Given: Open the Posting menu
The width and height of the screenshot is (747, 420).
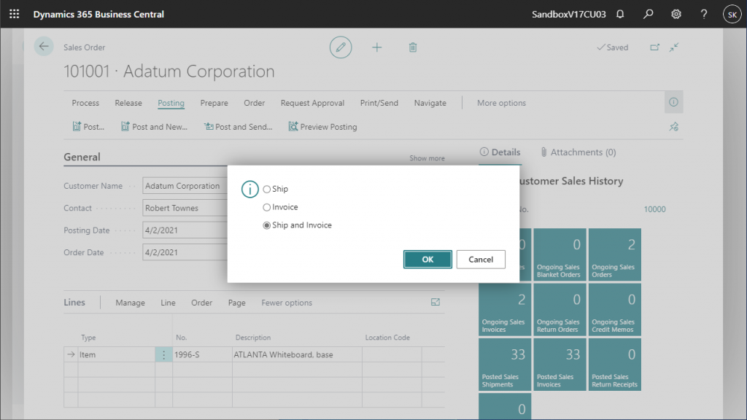Looking at the screenshot, I should pos(171,103).
